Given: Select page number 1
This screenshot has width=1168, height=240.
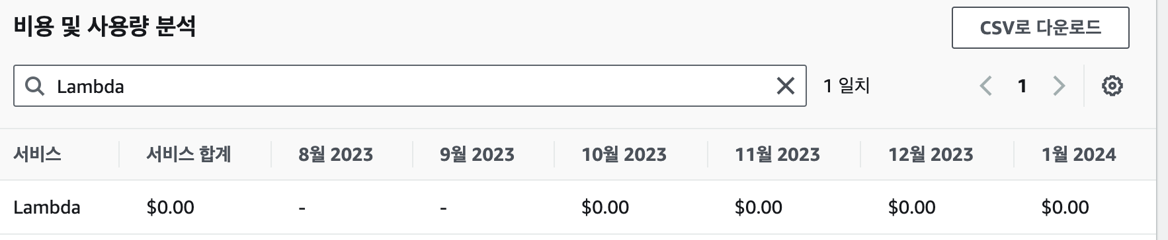Looking at the screenshot, I should (1022, 86).
